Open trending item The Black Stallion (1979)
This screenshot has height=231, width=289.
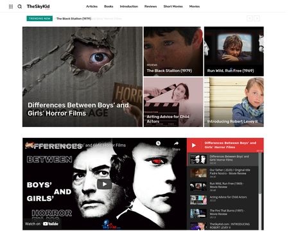[x=74, y=19]
